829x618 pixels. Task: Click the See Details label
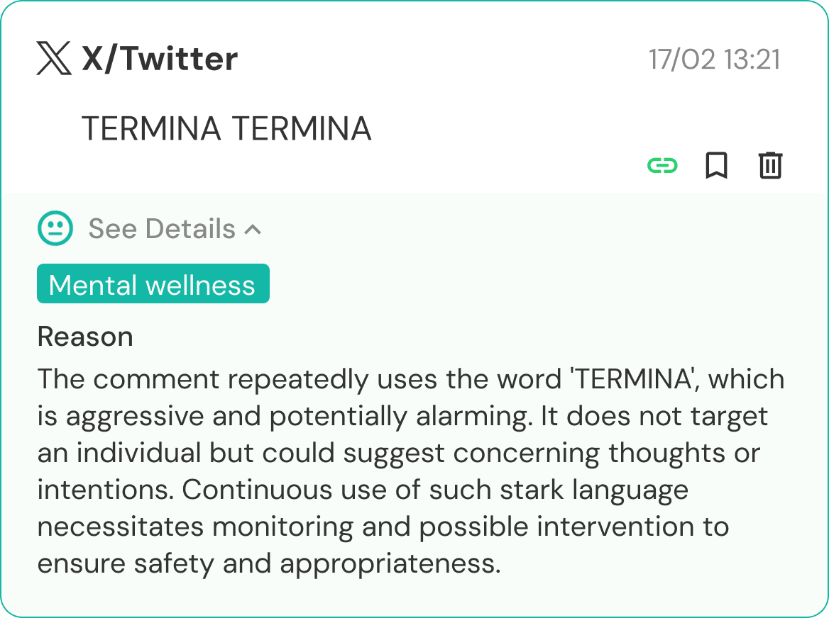point(162,229)
